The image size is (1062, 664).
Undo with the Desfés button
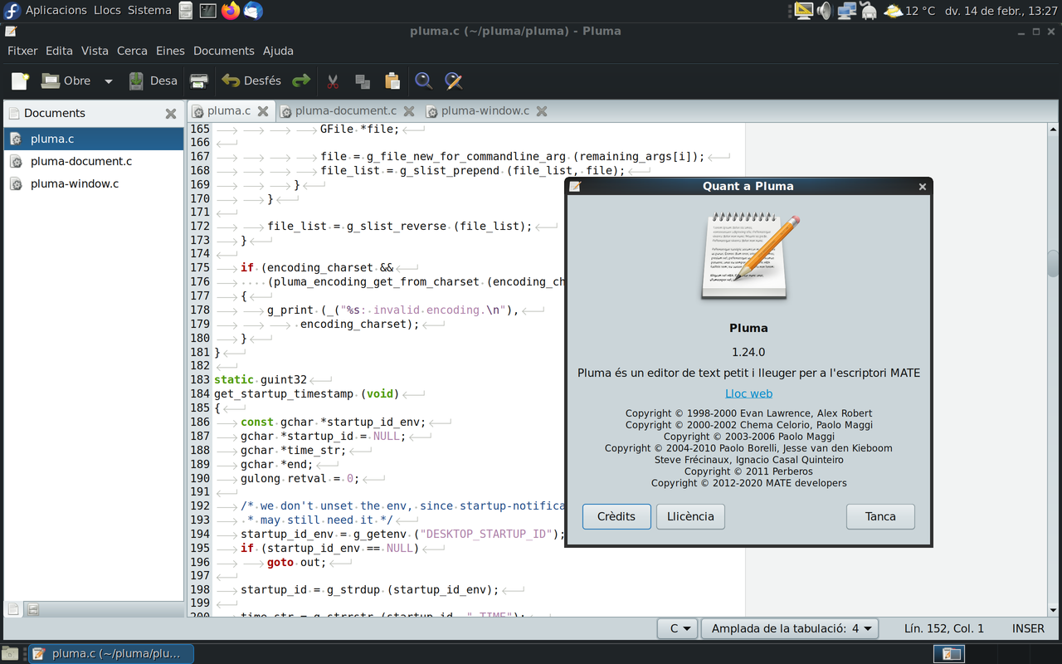[251, 81]
